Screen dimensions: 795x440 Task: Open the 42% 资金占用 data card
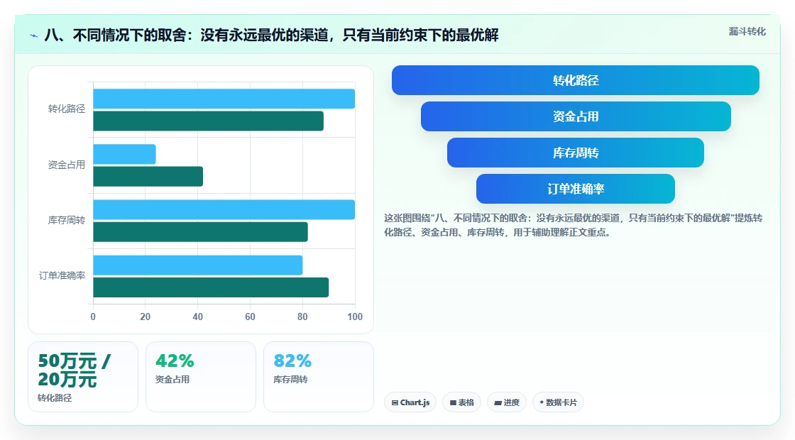pos(201,377)
